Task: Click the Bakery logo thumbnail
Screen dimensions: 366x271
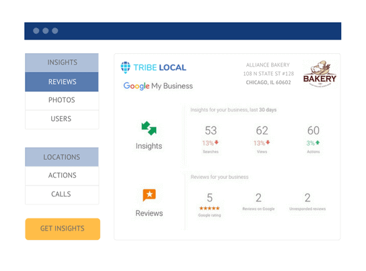Action: 320,74
